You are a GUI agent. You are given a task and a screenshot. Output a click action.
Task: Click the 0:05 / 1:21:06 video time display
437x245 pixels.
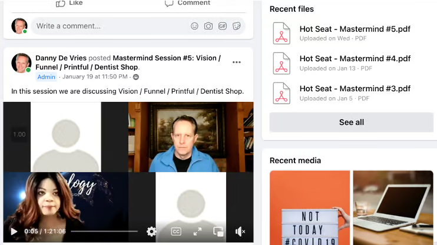point(45,231)
